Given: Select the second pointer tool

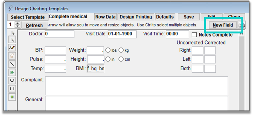Looking at the screenshot, I should pyautogui.click(x=13, y=40).
